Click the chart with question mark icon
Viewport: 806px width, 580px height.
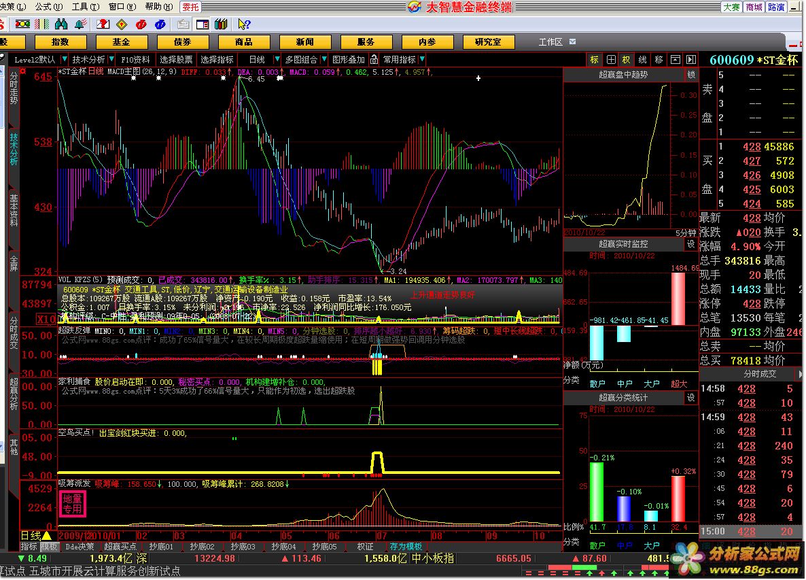103,24
